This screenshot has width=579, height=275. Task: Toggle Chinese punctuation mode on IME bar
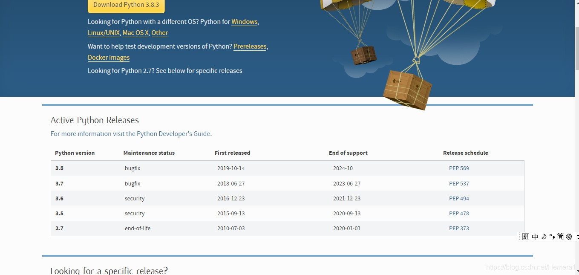pos(552,237)
